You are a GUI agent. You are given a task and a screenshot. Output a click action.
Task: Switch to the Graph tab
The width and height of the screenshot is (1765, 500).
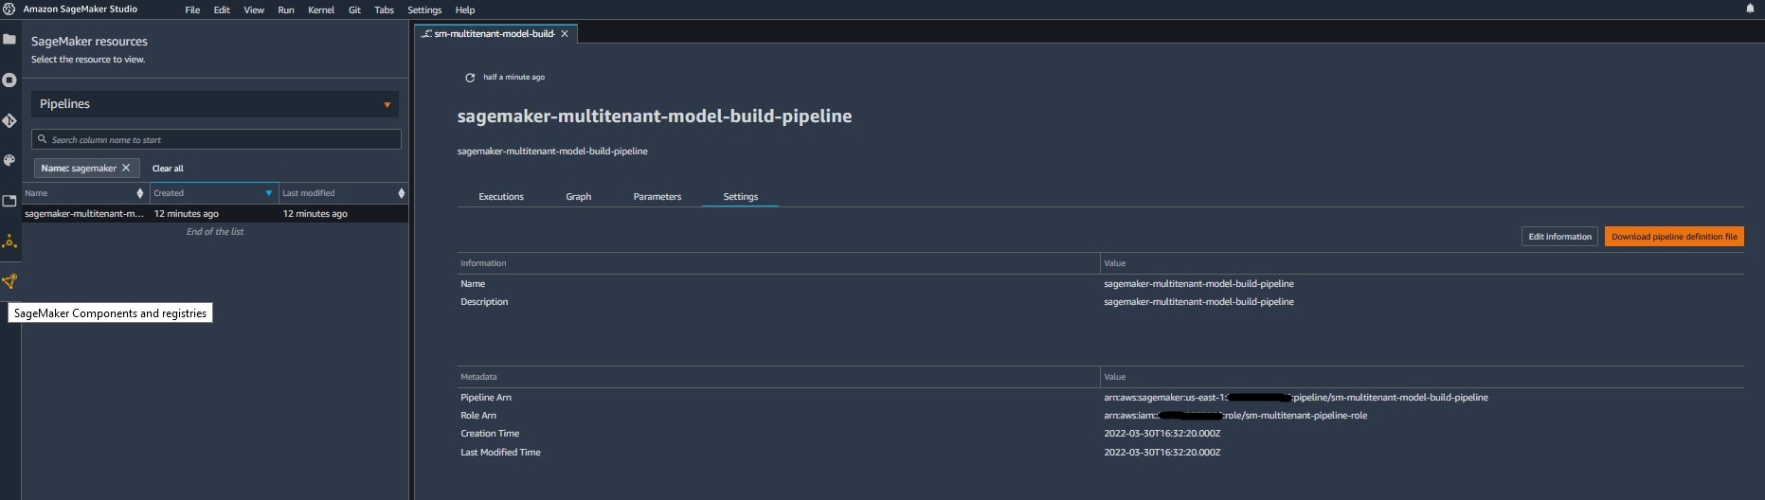[x=579, y=197]
